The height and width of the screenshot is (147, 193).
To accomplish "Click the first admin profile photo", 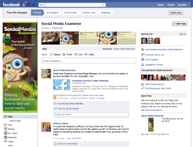I will click(x=144, y=41).
